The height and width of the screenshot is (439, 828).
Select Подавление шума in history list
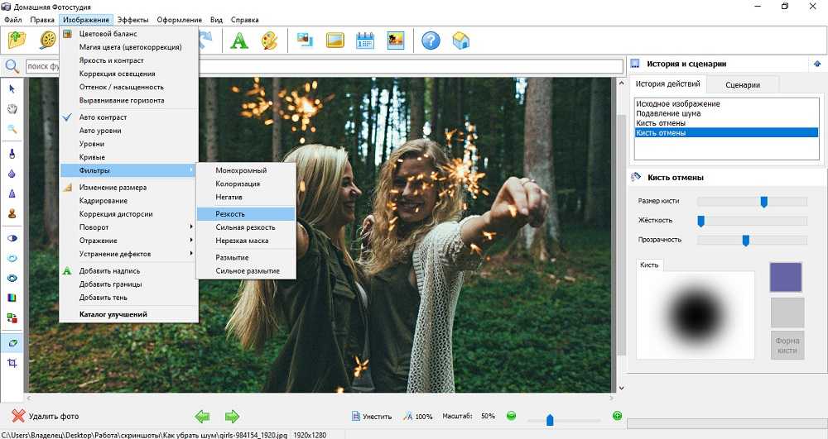(x=667, y=113)
